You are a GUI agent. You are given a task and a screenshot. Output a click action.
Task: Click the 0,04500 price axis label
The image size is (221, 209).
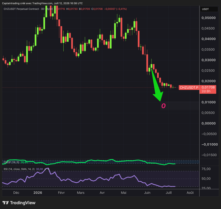(208, 28)
